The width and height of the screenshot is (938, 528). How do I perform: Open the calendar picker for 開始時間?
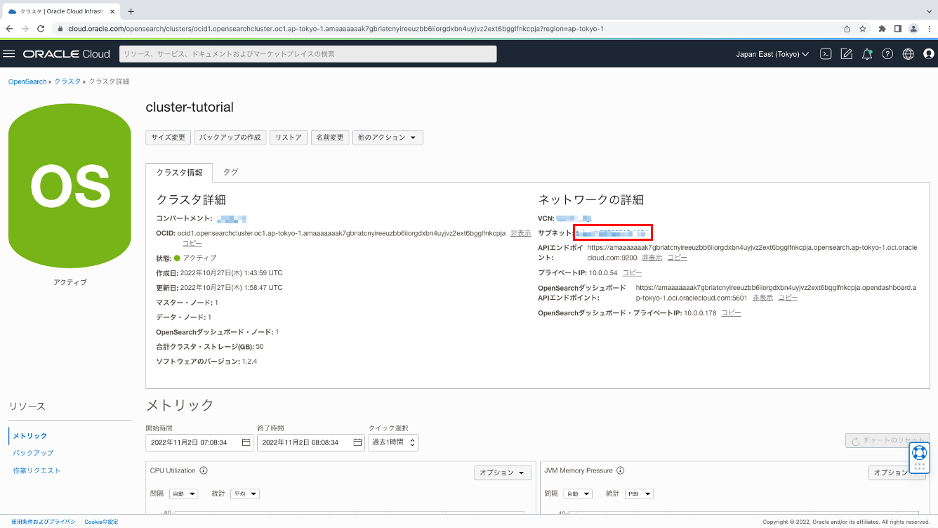(247, 442)
